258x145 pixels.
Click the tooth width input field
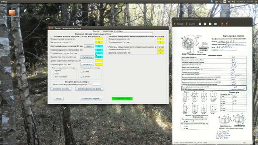[99, 64]
